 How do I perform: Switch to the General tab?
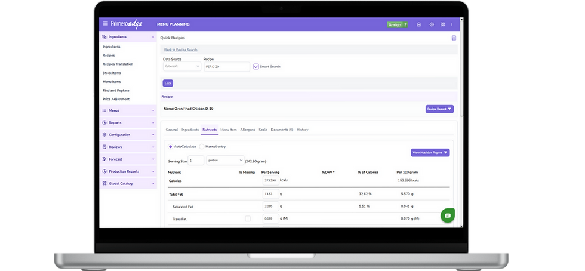click(172, 130)
